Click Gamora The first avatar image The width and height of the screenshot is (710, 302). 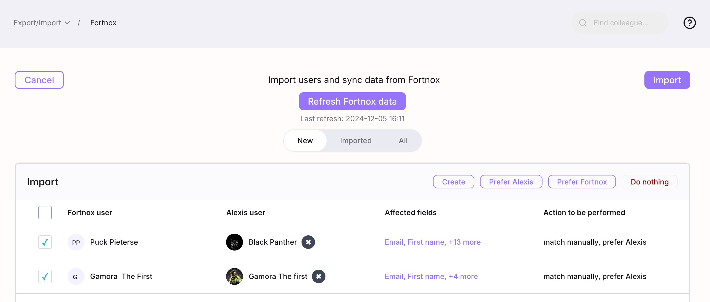pos(234,276)
